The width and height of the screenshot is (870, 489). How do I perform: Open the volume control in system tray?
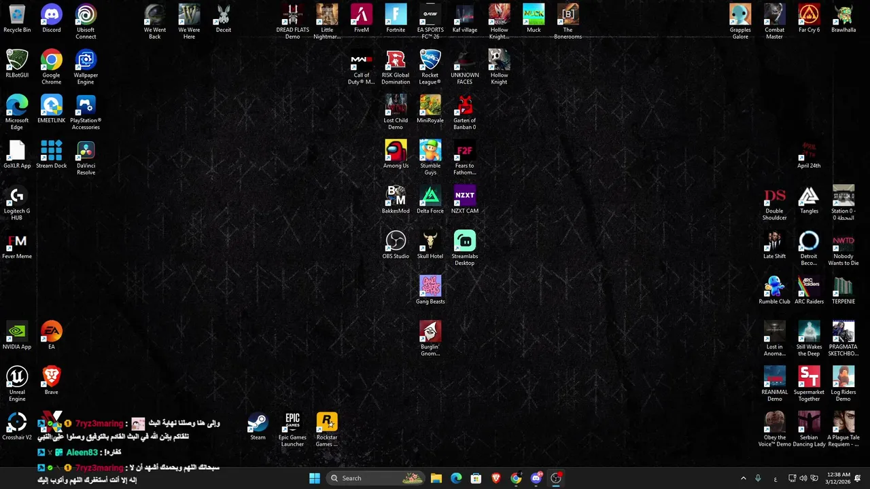(802, 478)
